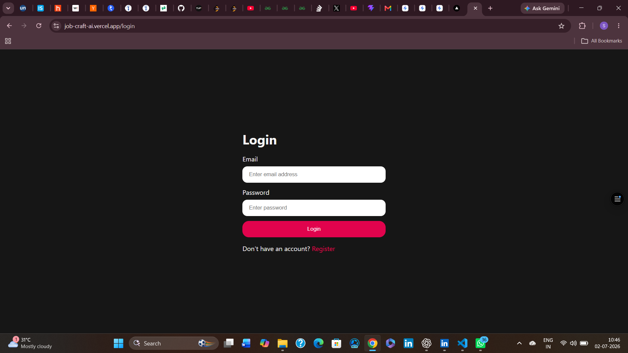Viewport: 628px width, 353px height.
Task: Open the Windows Start menu
Action: pyautogui.click(x=118, y=343)
